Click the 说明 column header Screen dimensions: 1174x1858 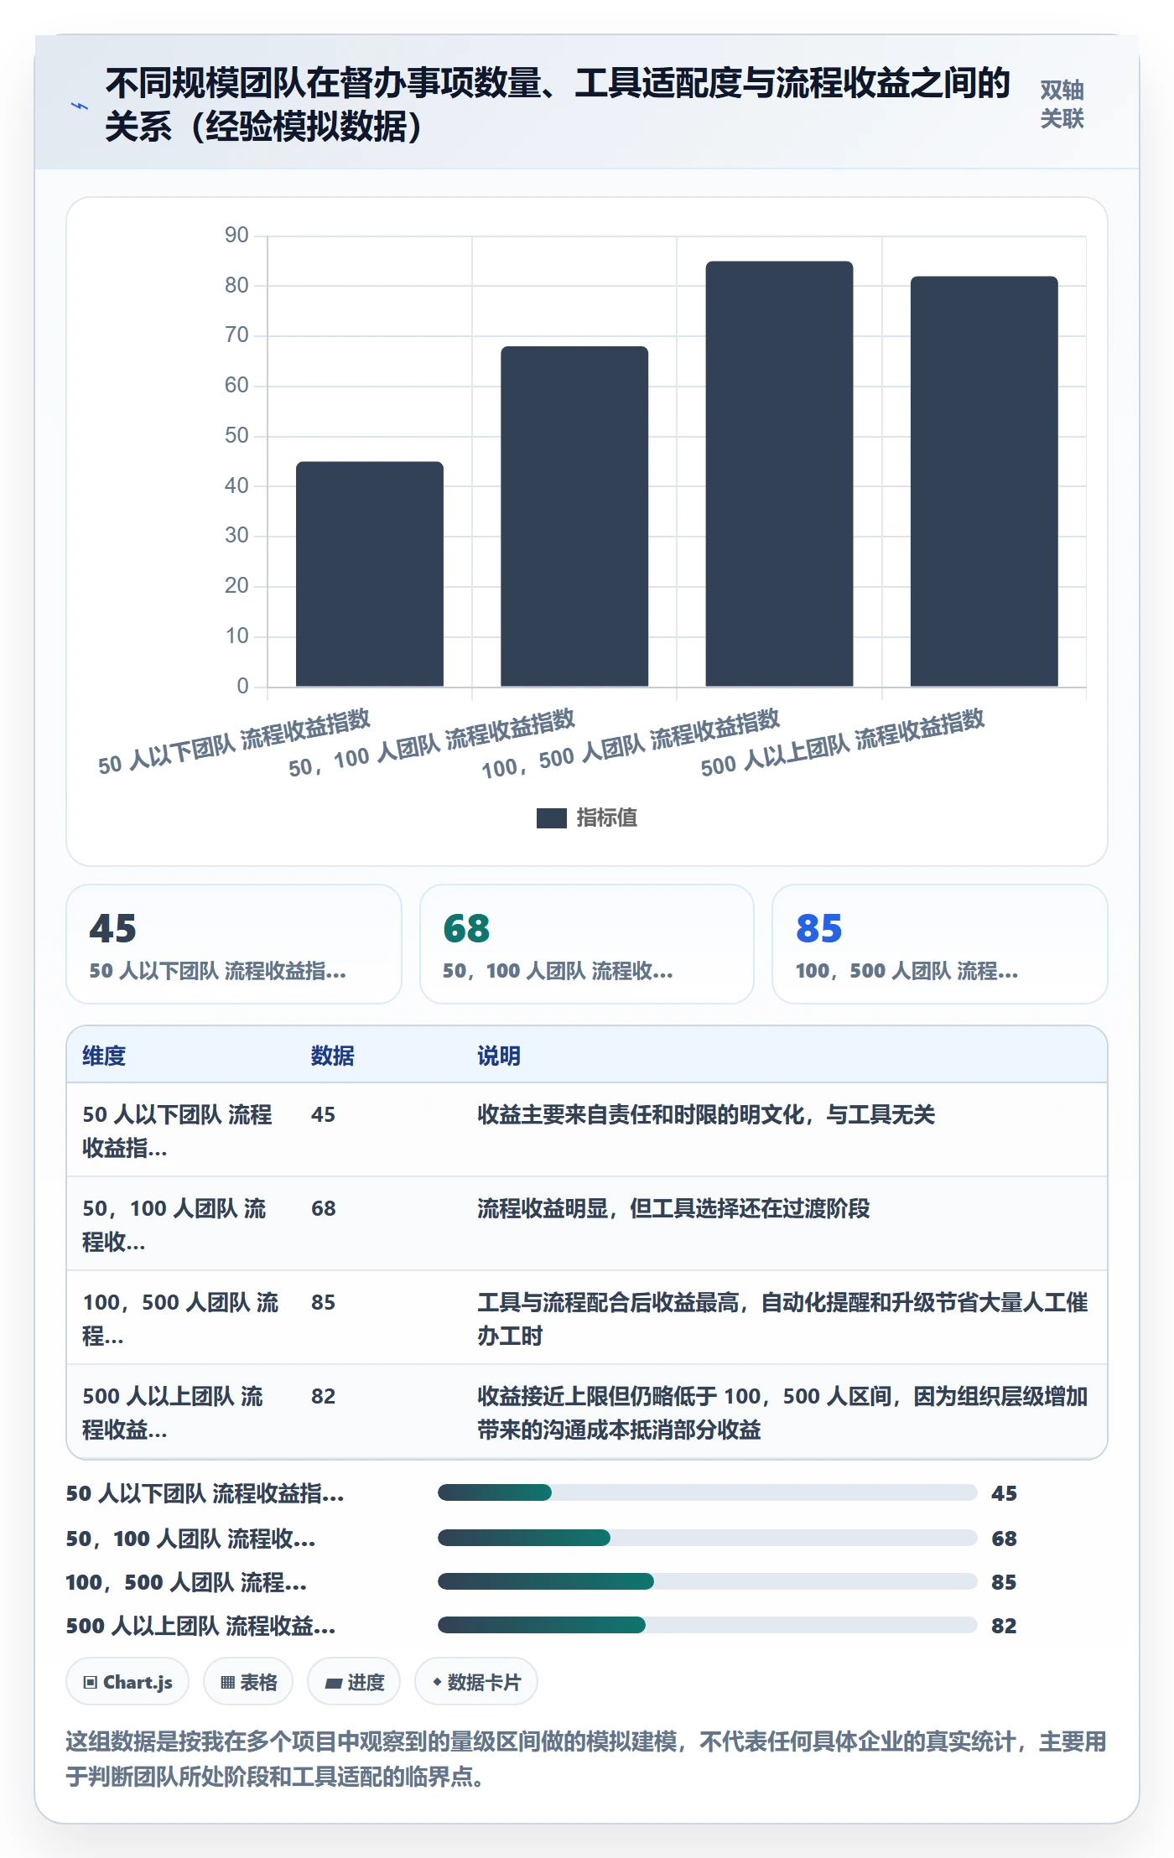coord(499,1056)
